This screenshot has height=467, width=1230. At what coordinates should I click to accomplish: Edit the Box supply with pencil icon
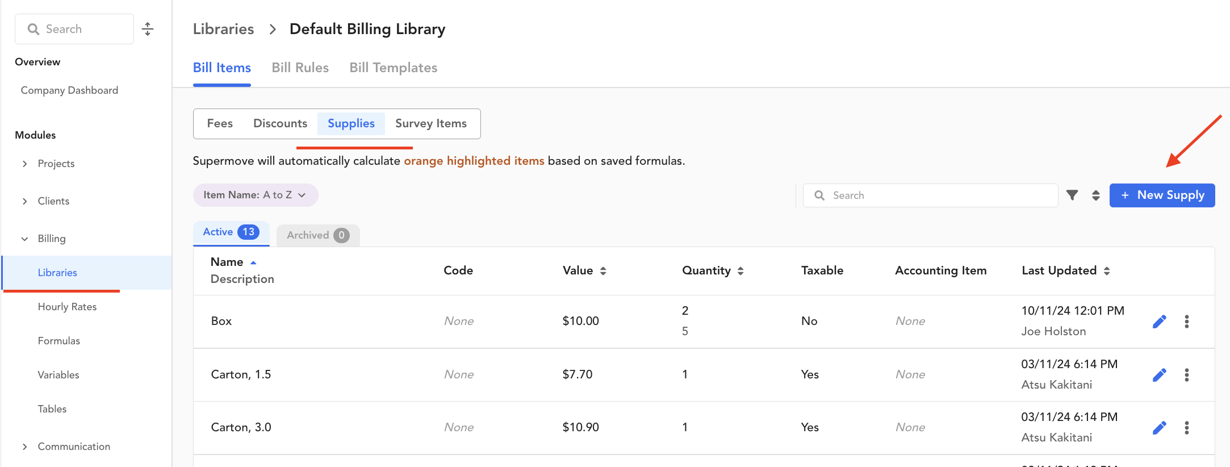pyautogui.click(x=1160, y=322)
